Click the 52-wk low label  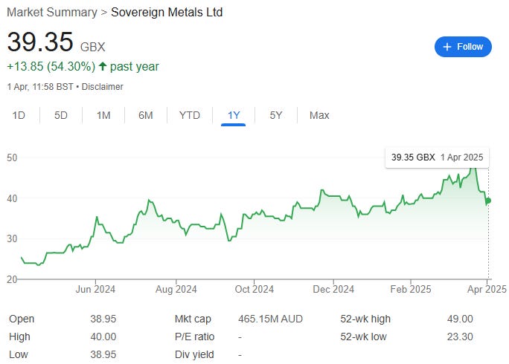363,337
